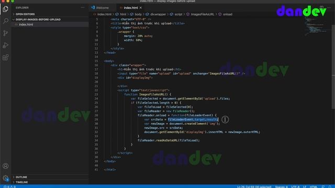335x188 pixels.
Task: Click the 'var fileToLoad = fileSelected[0];' line
Action: tap(165, 107)
